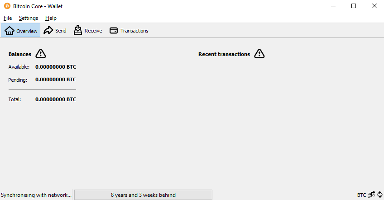Click the 'Synchronising with network...' status text
The width and height of the screenshot is (384, 200).
coord(36,195)
